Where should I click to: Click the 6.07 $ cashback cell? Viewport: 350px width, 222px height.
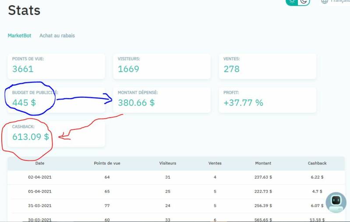(317, 206)
